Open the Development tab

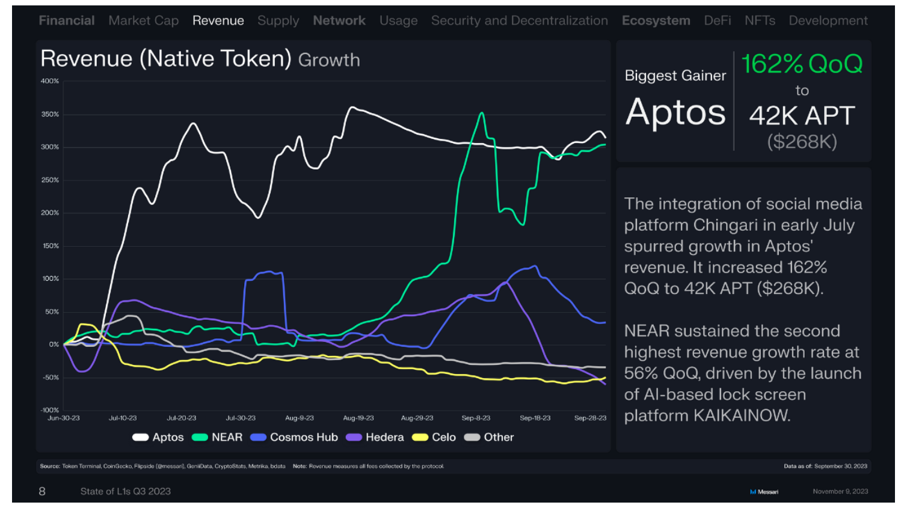tap(828, 20)
